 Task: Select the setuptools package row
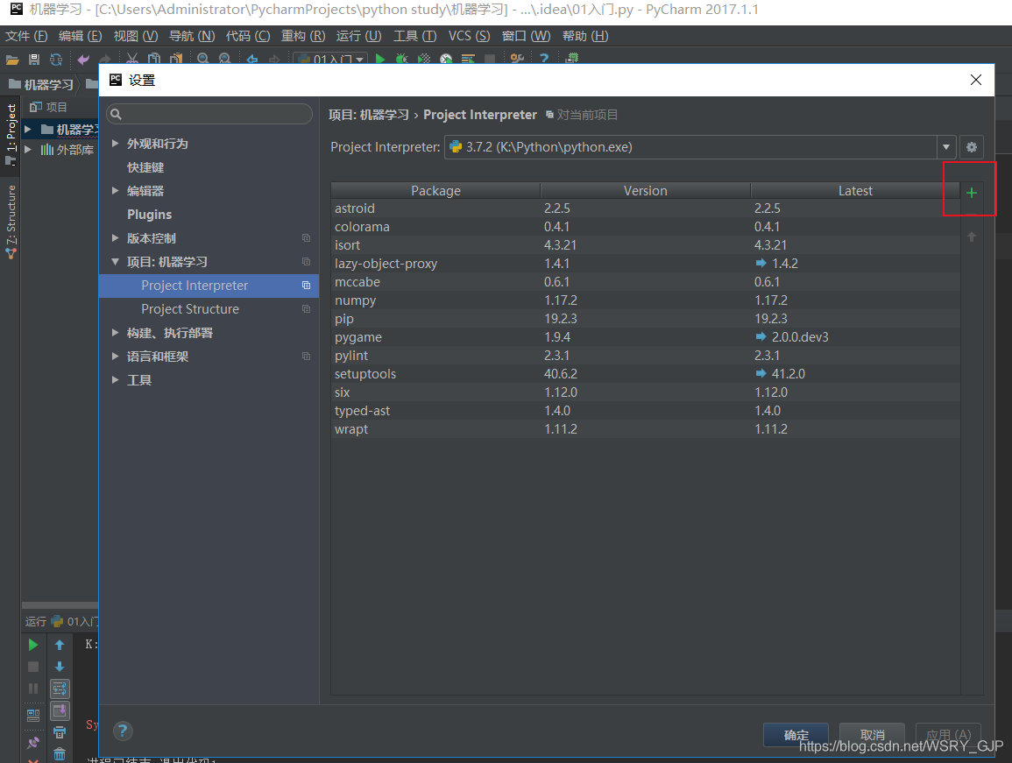coord(646,374)
